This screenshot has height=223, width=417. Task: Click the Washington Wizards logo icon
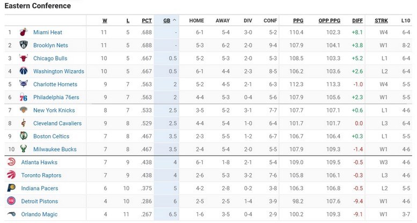(x=24, y=71)
